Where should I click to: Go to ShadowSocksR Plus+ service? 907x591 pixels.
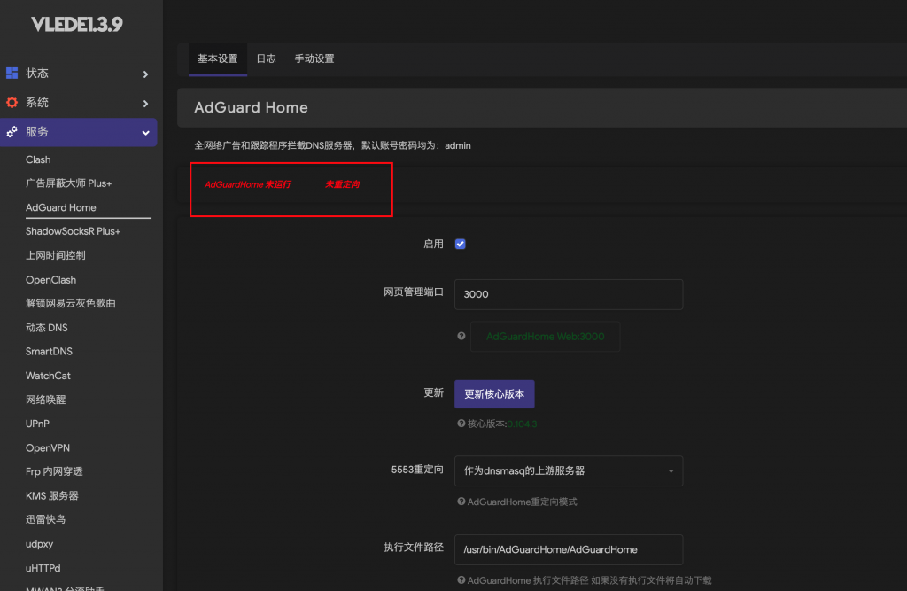click(73, 231)
